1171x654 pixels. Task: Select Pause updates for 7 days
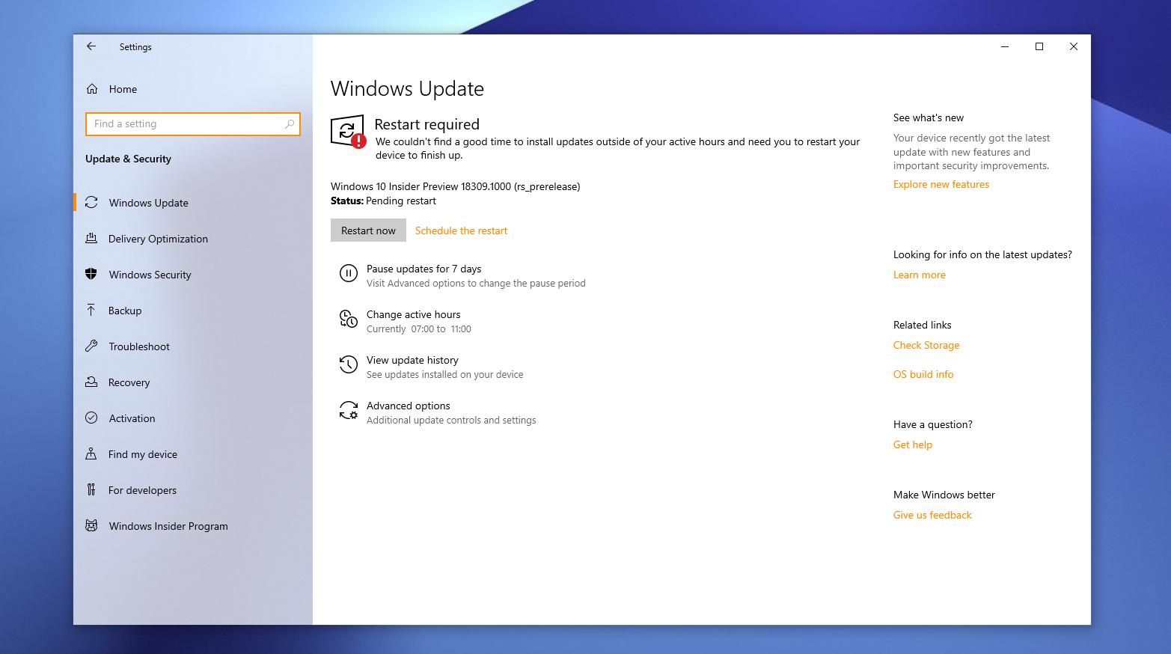coord(424,269)
